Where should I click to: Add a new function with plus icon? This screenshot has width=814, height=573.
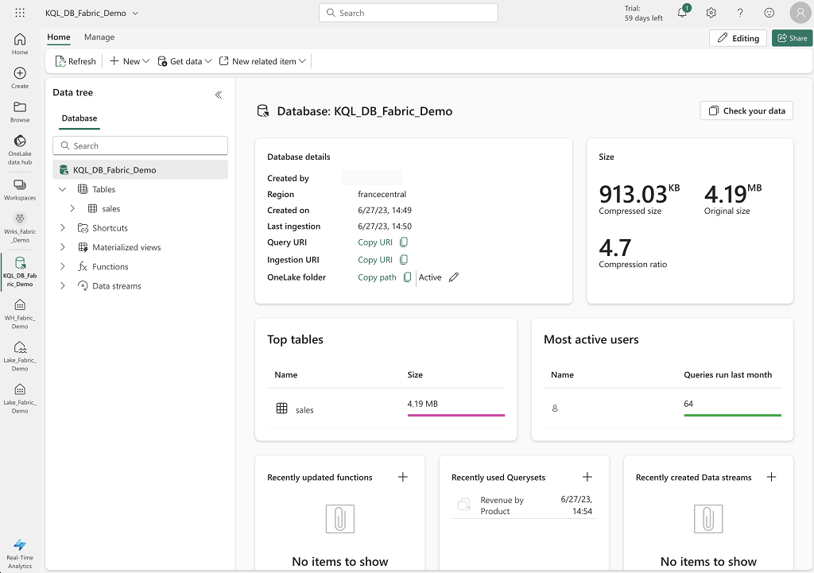403,477
